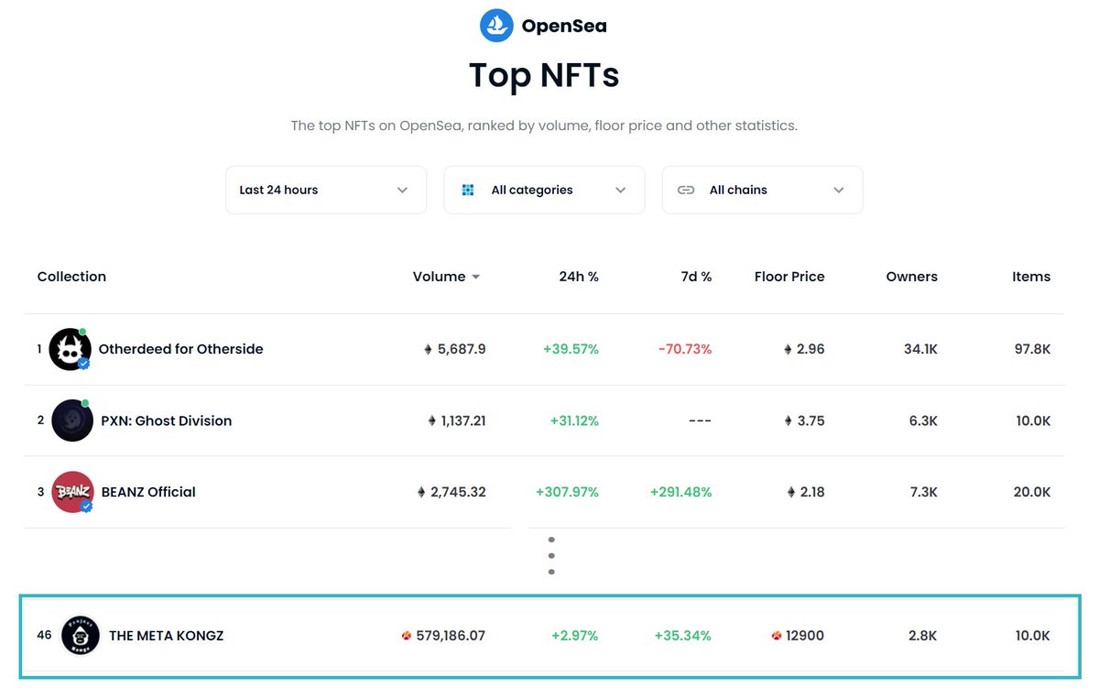The width and height of the screenshot is (1099, 688).
Task: Click the Collection column header
Action: (71, 277)
